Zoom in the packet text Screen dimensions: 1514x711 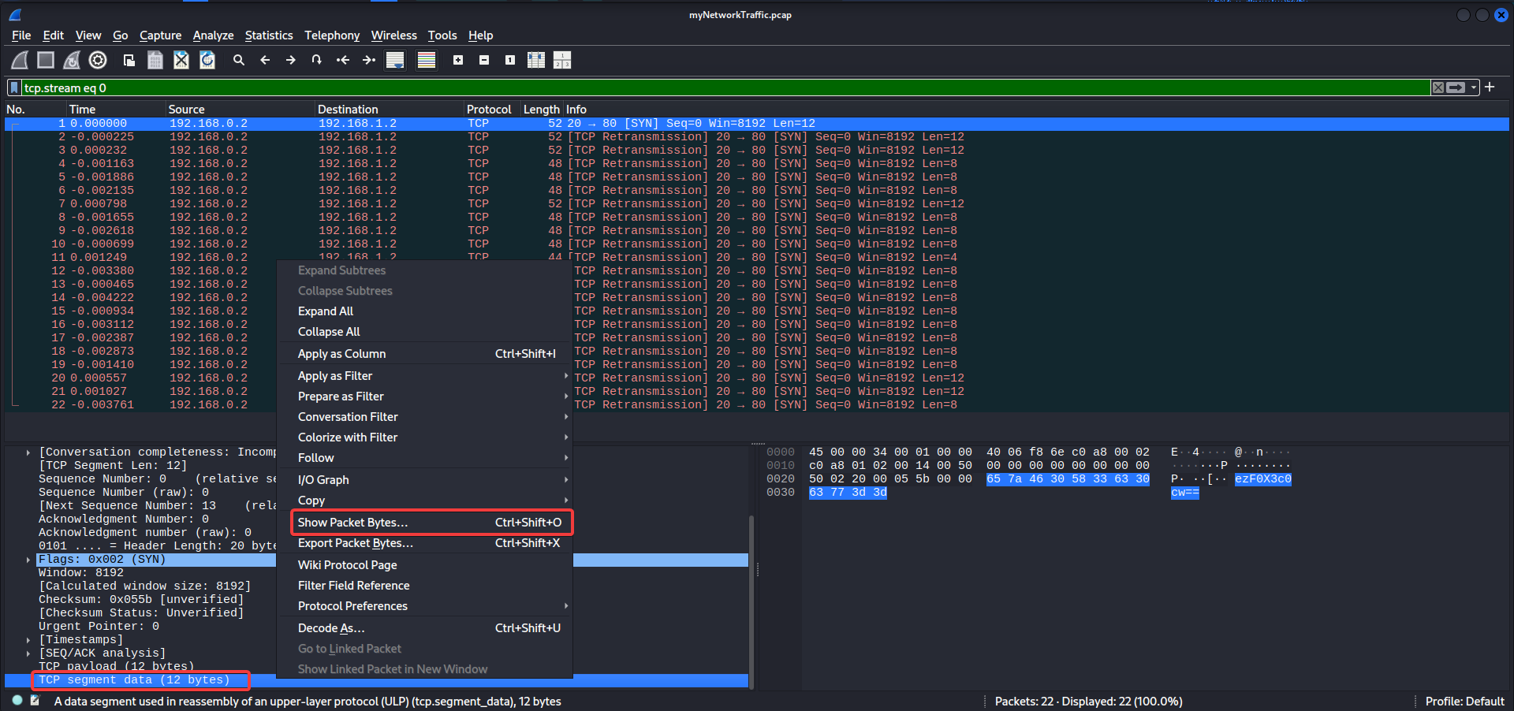coord(458,60)
